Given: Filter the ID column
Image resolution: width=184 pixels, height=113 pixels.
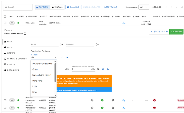Looking at the screenshot, I should click(10, 17).
